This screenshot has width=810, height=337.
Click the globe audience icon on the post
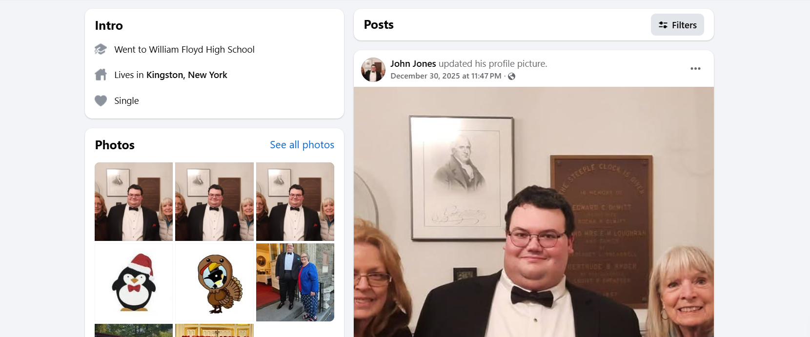511,76
